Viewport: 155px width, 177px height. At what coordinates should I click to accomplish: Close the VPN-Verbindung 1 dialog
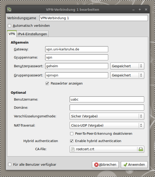coord(146,9)
